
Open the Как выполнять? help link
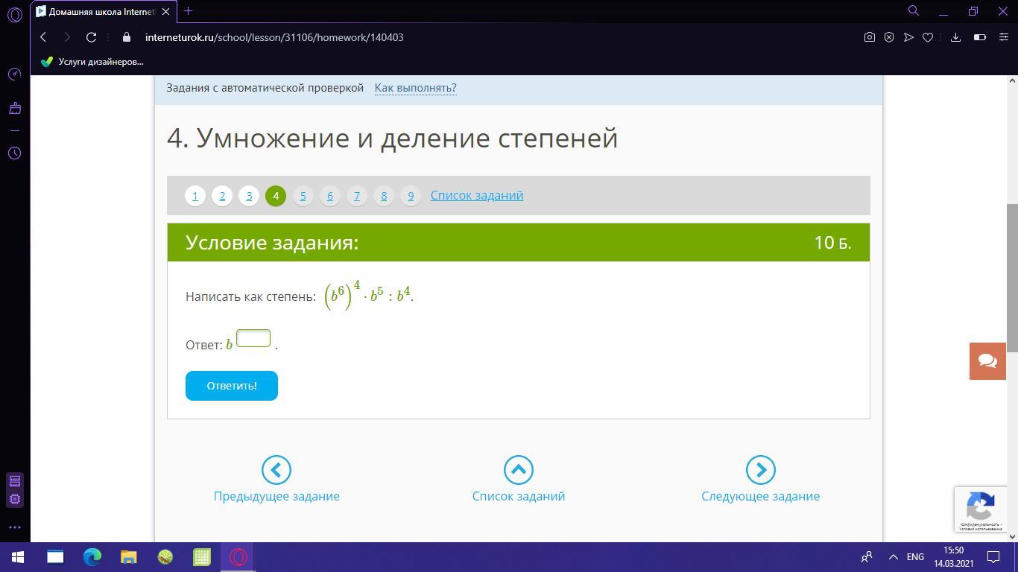coord(415,88)
